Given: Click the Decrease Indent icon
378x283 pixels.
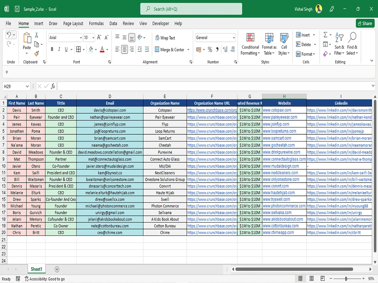Looking at the screenshot, I should [139, 49].
